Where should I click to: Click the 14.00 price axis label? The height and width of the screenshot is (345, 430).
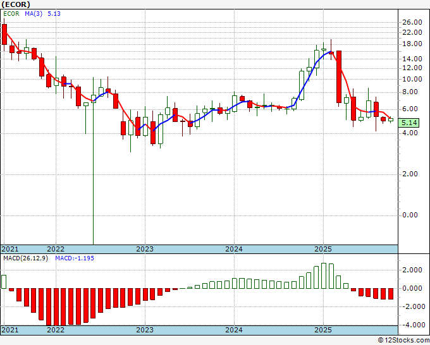(x=412, y=59)
